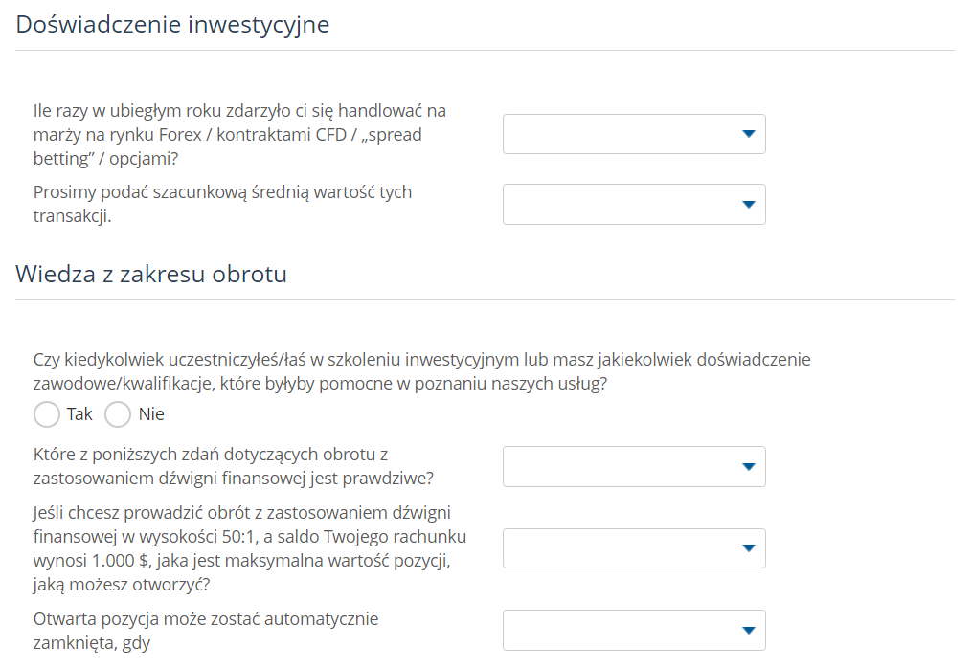Click the "Nie" label text
This screenshot has height=668, width=972.
(x=151, y=414)
